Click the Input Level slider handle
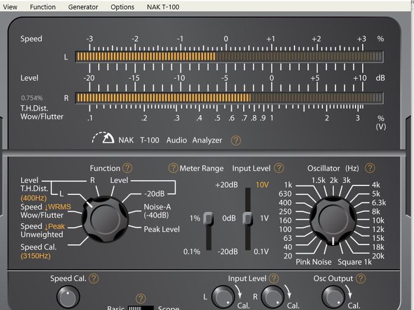Viewport: 414px width, 310px height. tap(248, 218)
